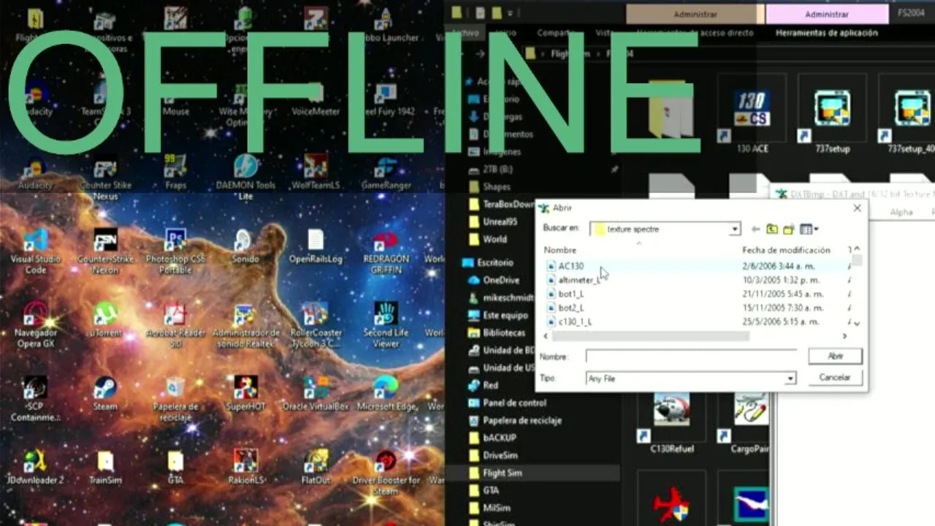Open Photoshop CS6 Portable shortcut
This screenshot has height=526, width=935.
coord(175,251)
